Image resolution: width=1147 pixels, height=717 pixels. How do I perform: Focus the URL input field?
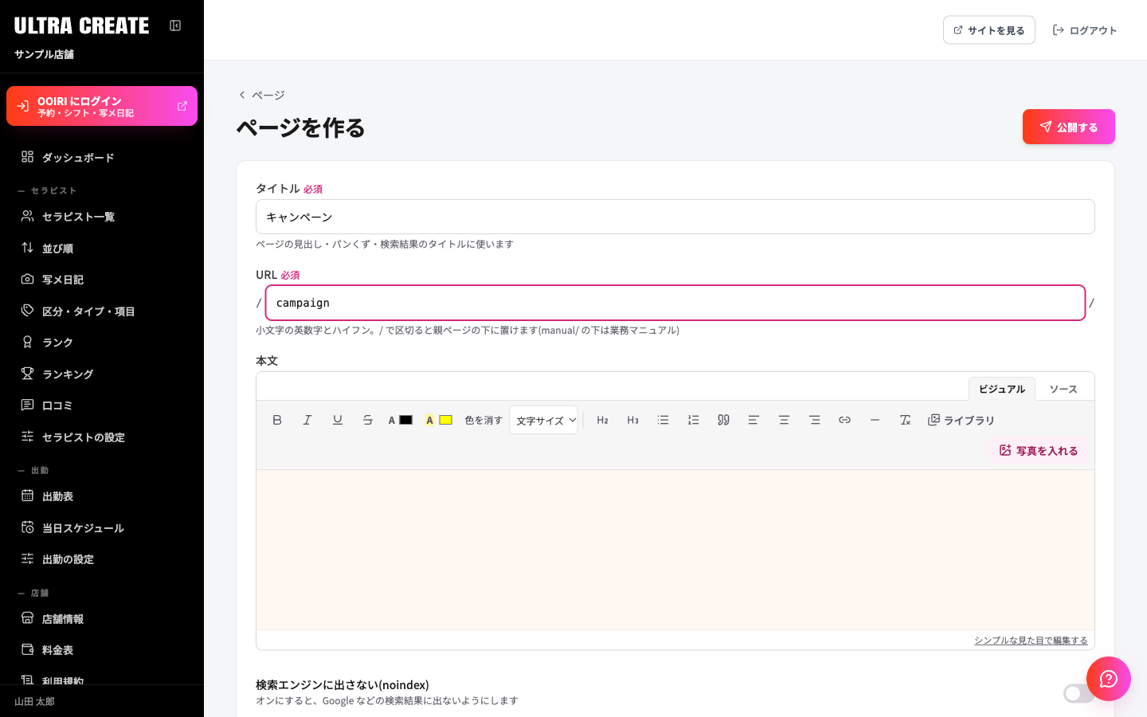(x=675, y=303)
